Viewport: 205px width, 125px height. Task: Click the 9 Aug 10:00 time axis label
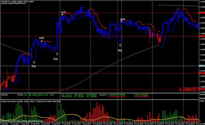[77, 124]
